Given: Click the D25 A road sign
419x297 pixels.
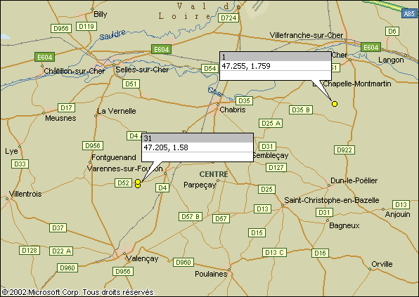Looking at the screenshot, I should 271,124.
